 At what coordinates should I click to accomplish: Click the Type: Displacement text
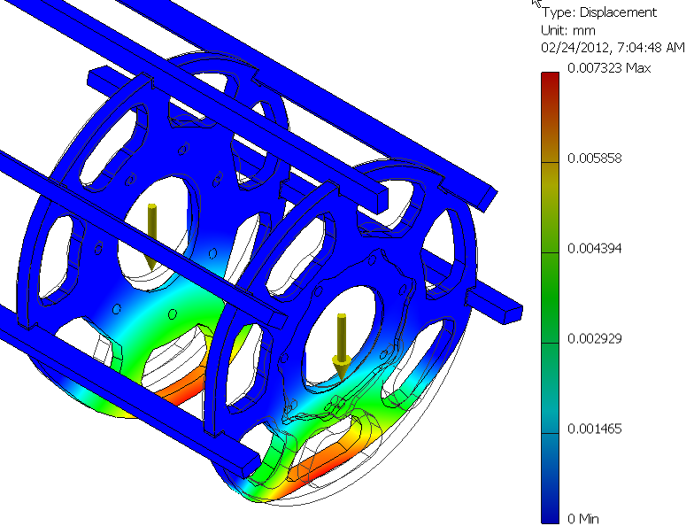click(x=600, y=12)
